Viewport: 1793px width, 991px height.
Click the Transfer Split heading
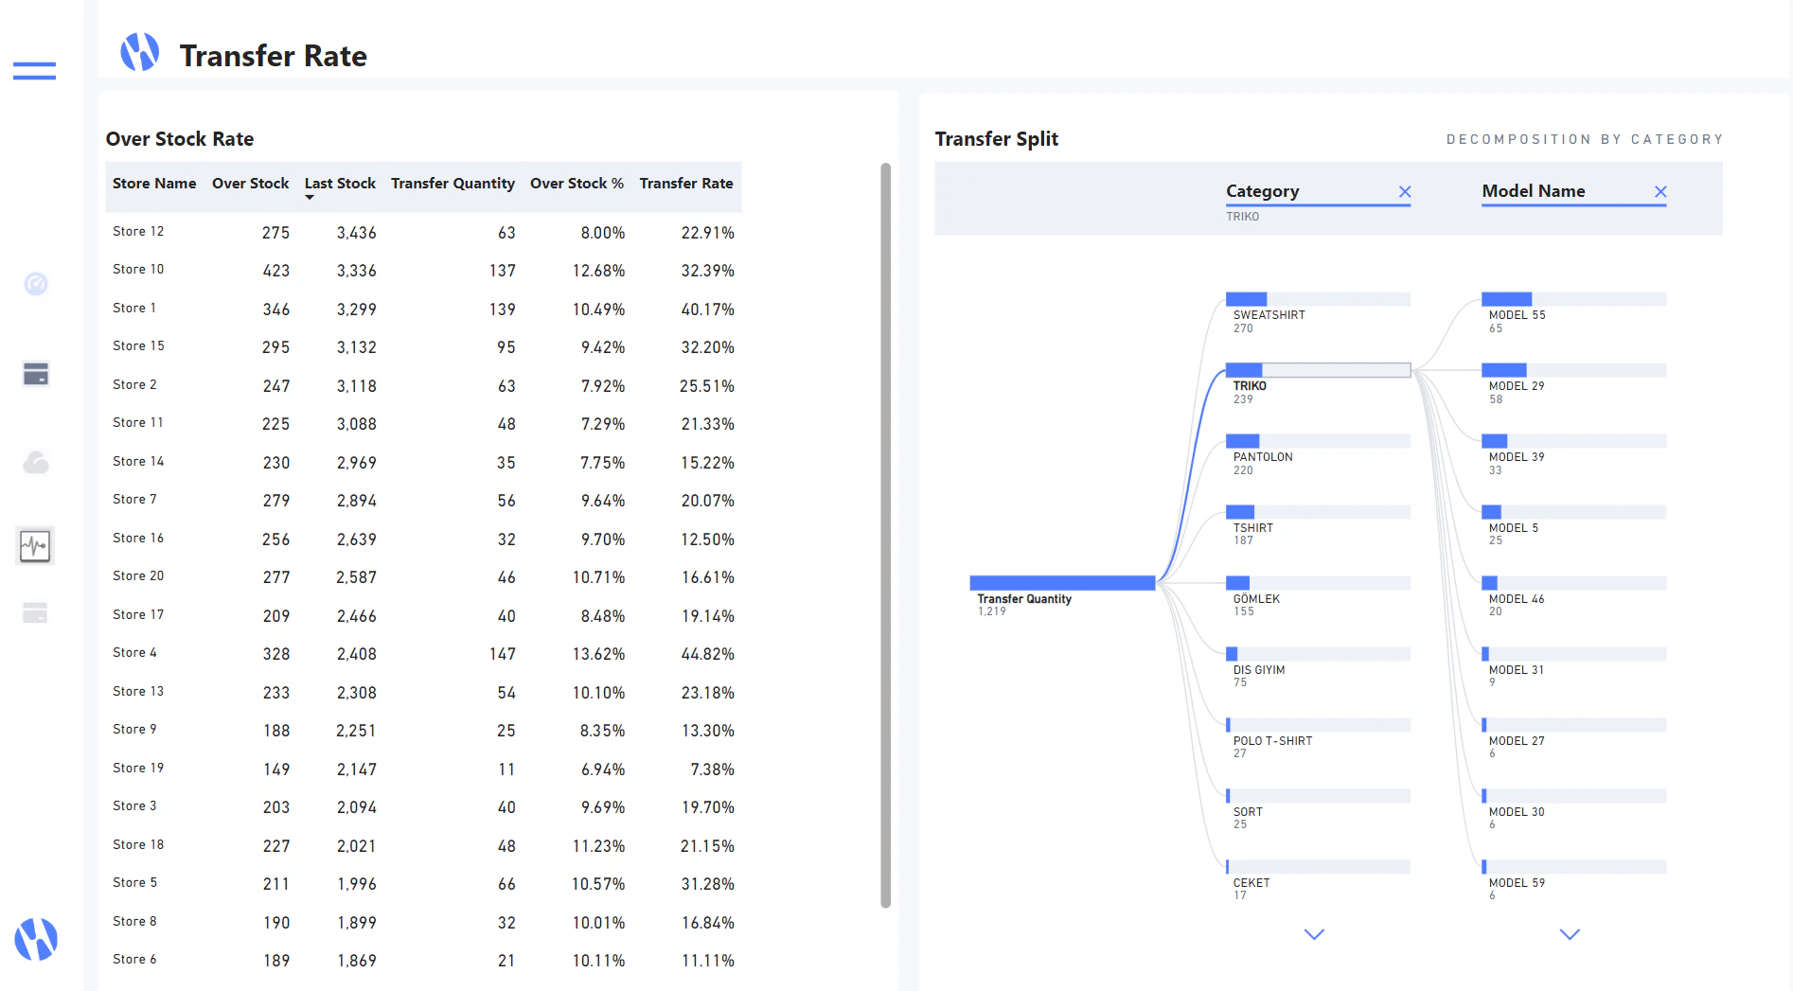point(996,138)
